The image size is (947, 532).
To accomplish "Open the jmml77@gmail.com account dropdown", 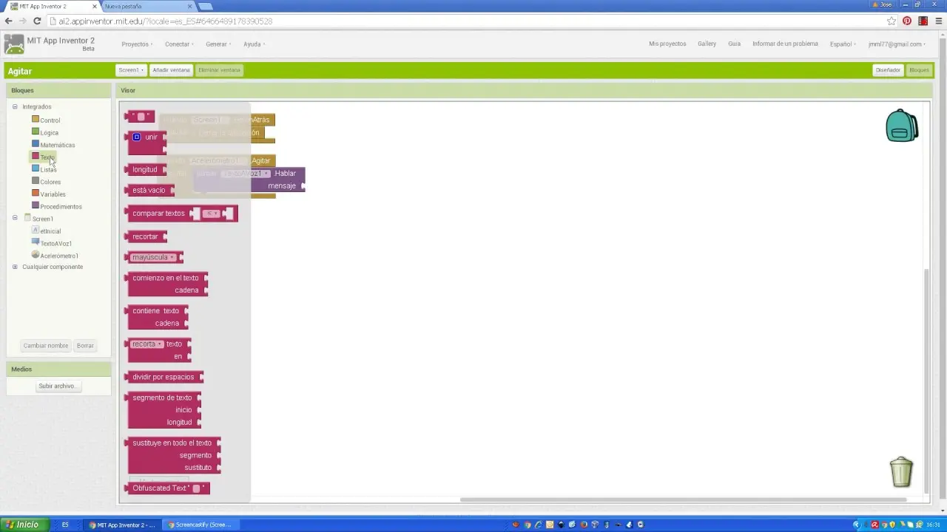I will 897,44.
